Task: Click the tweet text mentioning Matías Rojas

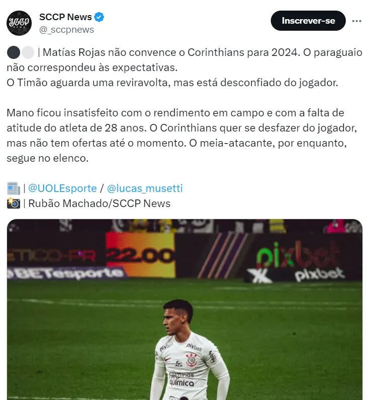Action: click(x=184, y=68)
